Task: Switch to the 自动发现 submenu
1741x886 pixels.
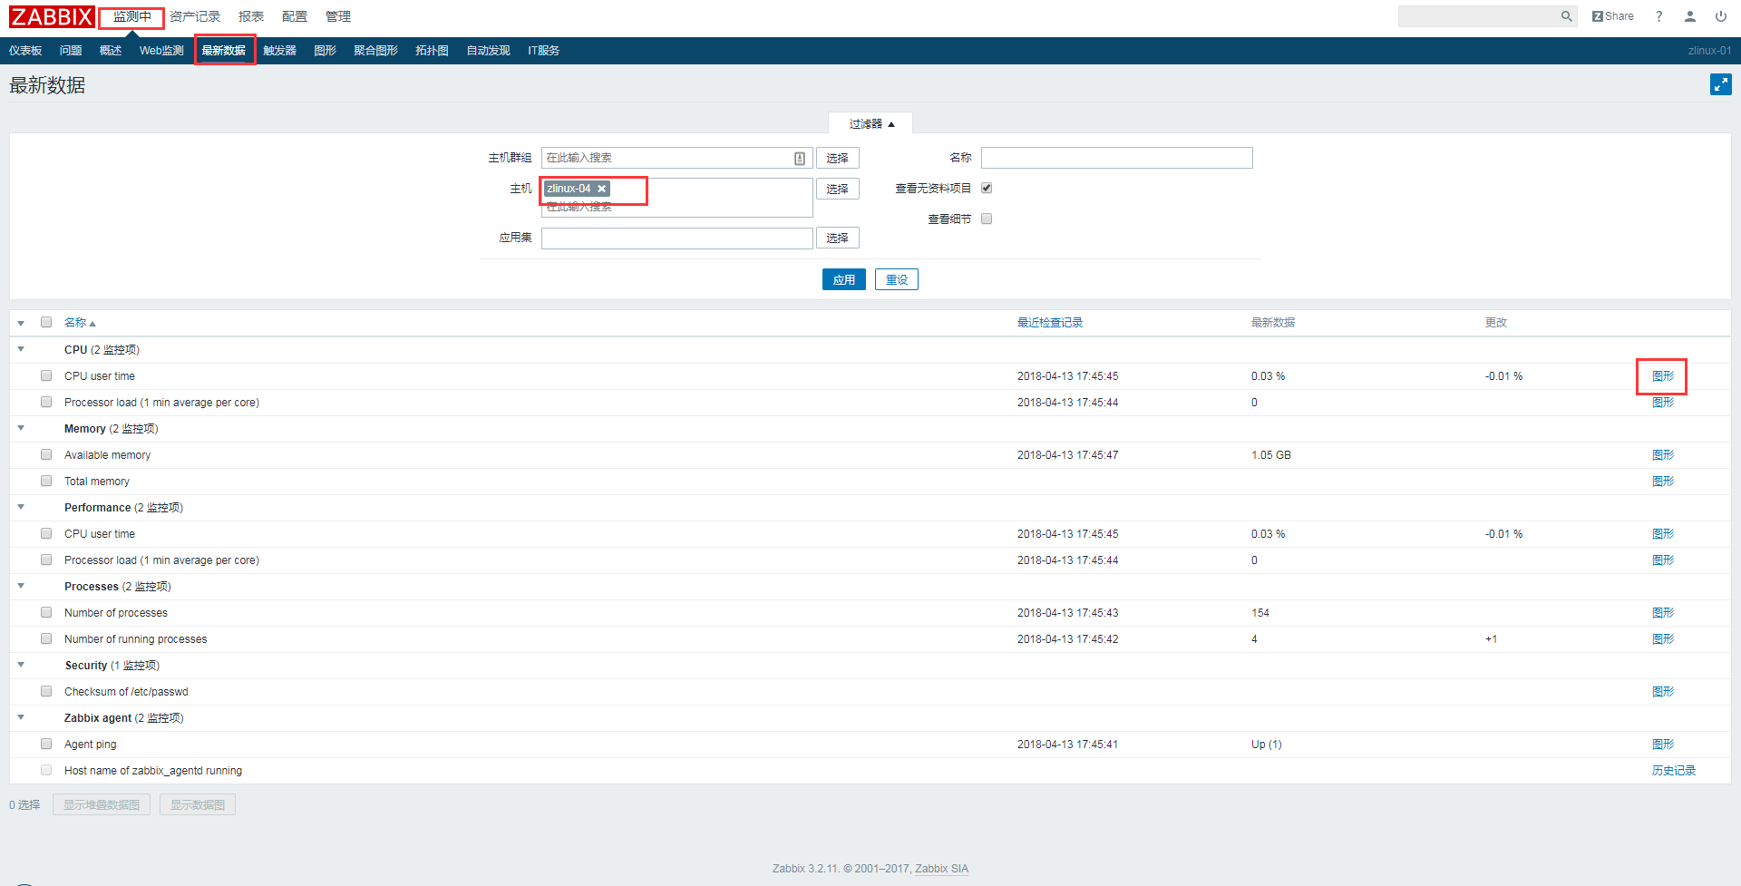Action: 488,51
